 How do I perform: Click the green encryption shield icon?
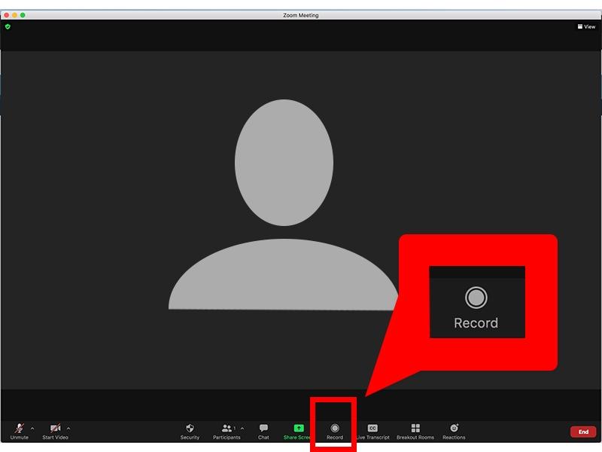(7, 26)
